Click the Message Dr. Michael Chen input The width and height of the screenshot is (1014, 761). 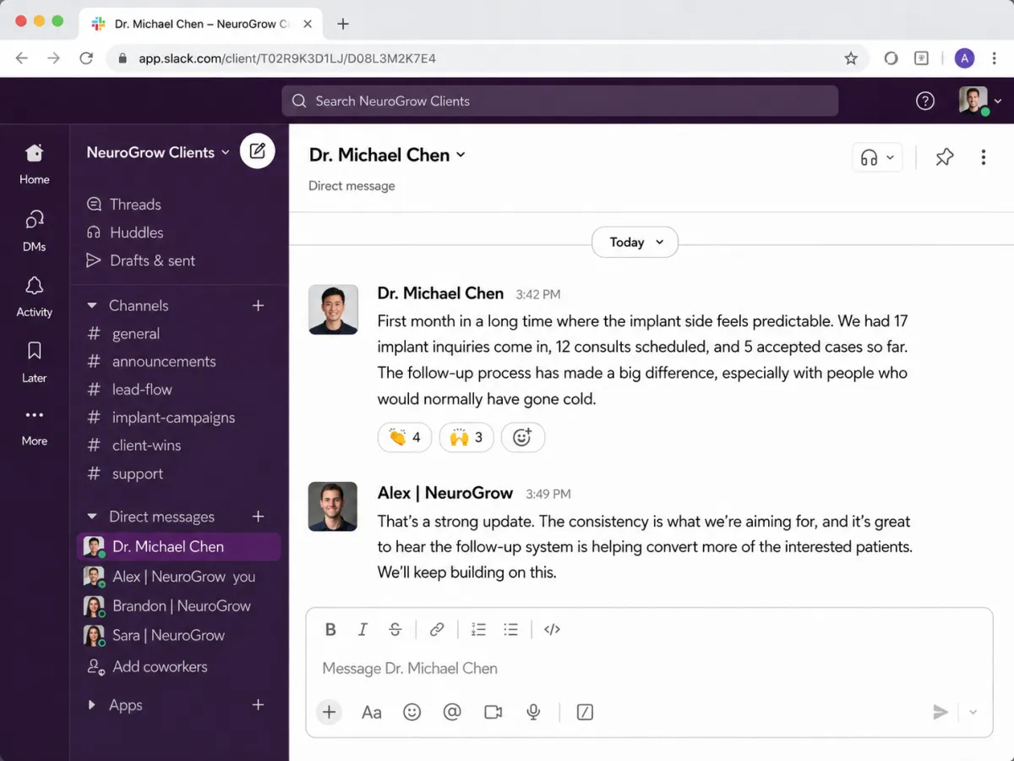(648, 668)
